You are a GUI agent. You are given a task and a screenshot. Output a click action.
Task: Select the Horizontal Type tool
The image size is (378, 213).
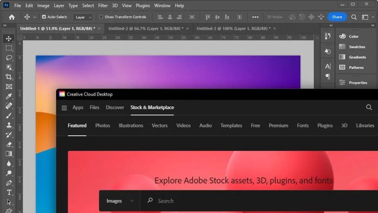click(x=9, y=192)
